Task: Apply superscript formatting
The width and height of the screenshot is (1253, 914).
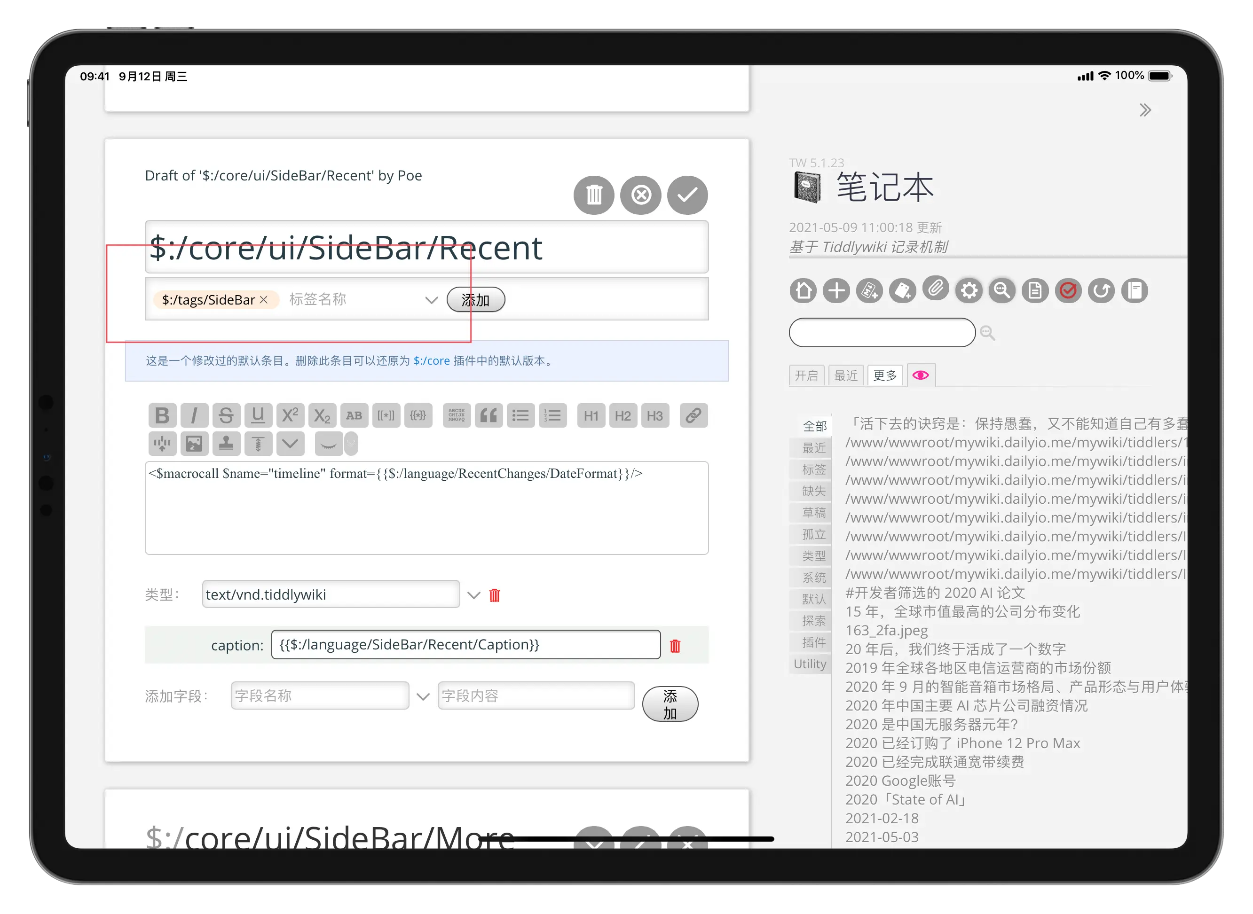Action: coord(290,415)
